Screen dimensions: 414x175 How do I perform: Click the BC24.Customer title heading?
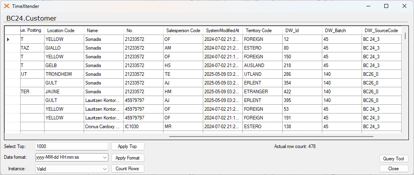pos(31,19)
